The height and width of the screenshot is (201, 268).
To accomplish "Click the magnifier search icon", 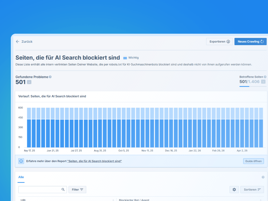I will 63,190.
